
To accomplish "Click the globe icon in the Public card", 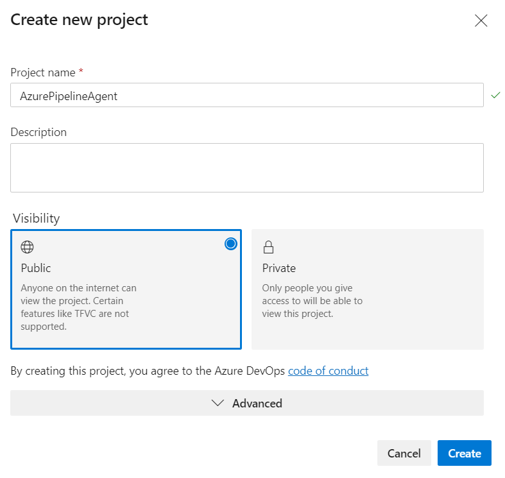I will tap(27, 247).
